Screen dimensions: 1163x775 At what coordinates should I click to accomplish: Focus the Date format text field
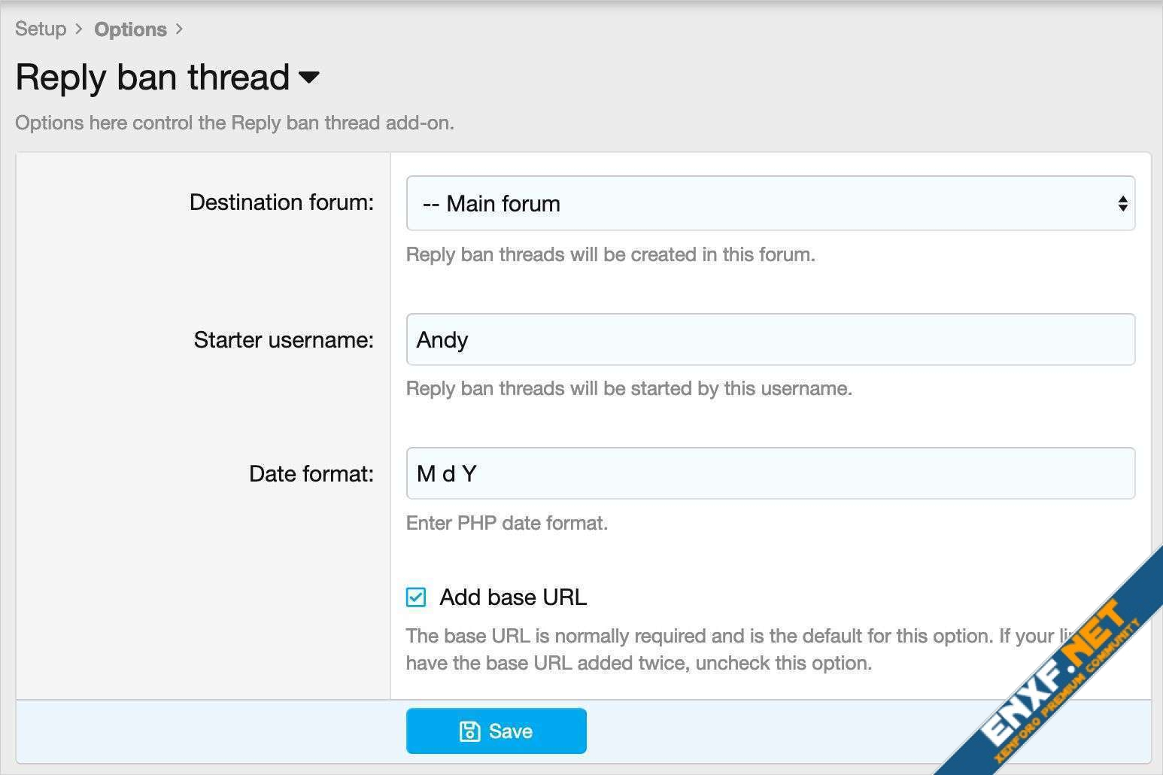[769, 473]
